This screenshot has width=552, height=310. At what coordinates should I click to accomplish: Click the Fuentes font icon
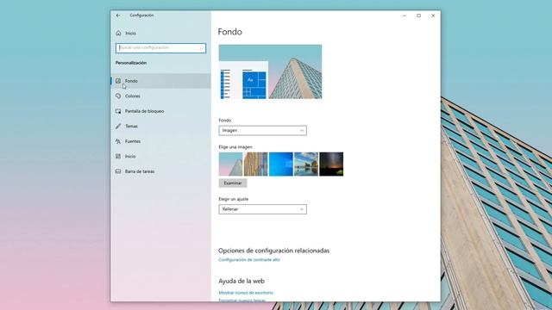[118, 141]
